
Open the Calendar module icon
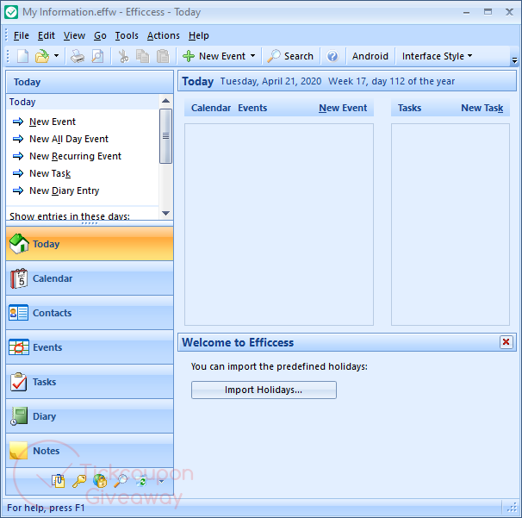click(19, 278)
